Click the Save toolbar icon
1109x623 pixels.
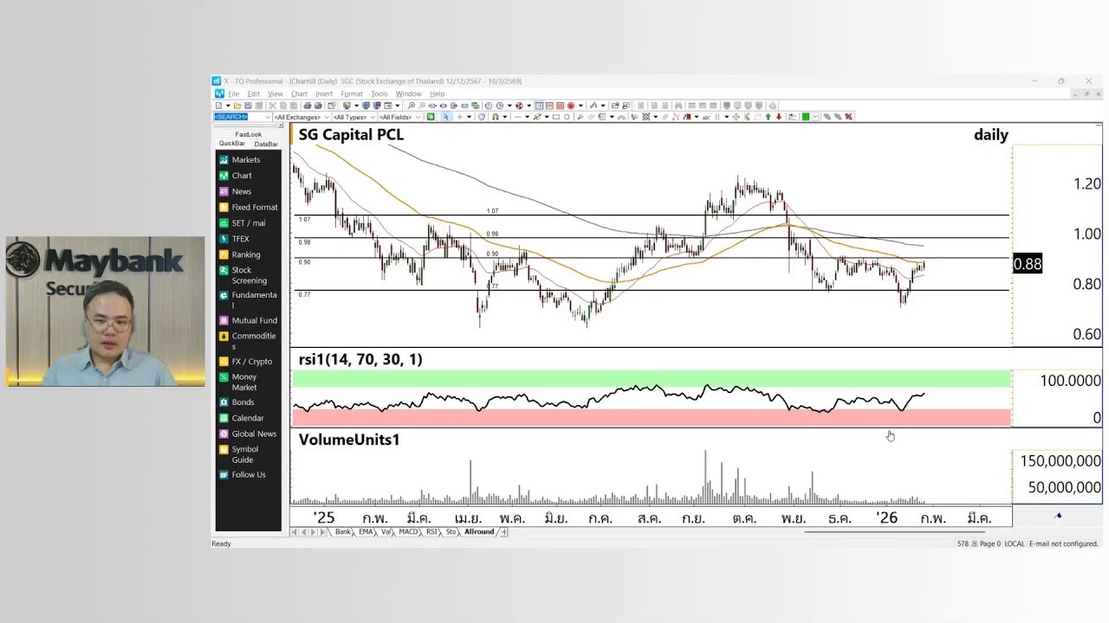pos(248,106)
